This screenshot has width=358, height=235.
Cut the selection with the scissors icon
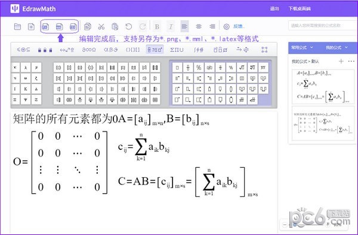coord(101,27)
